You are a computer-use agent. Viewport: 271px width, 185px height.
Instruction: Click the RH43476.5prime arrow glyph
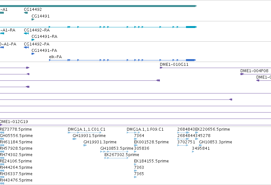[2, 183]
